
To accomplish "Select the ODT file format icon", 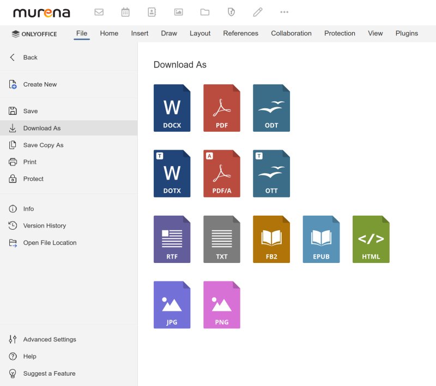I will tap(271, 108).
